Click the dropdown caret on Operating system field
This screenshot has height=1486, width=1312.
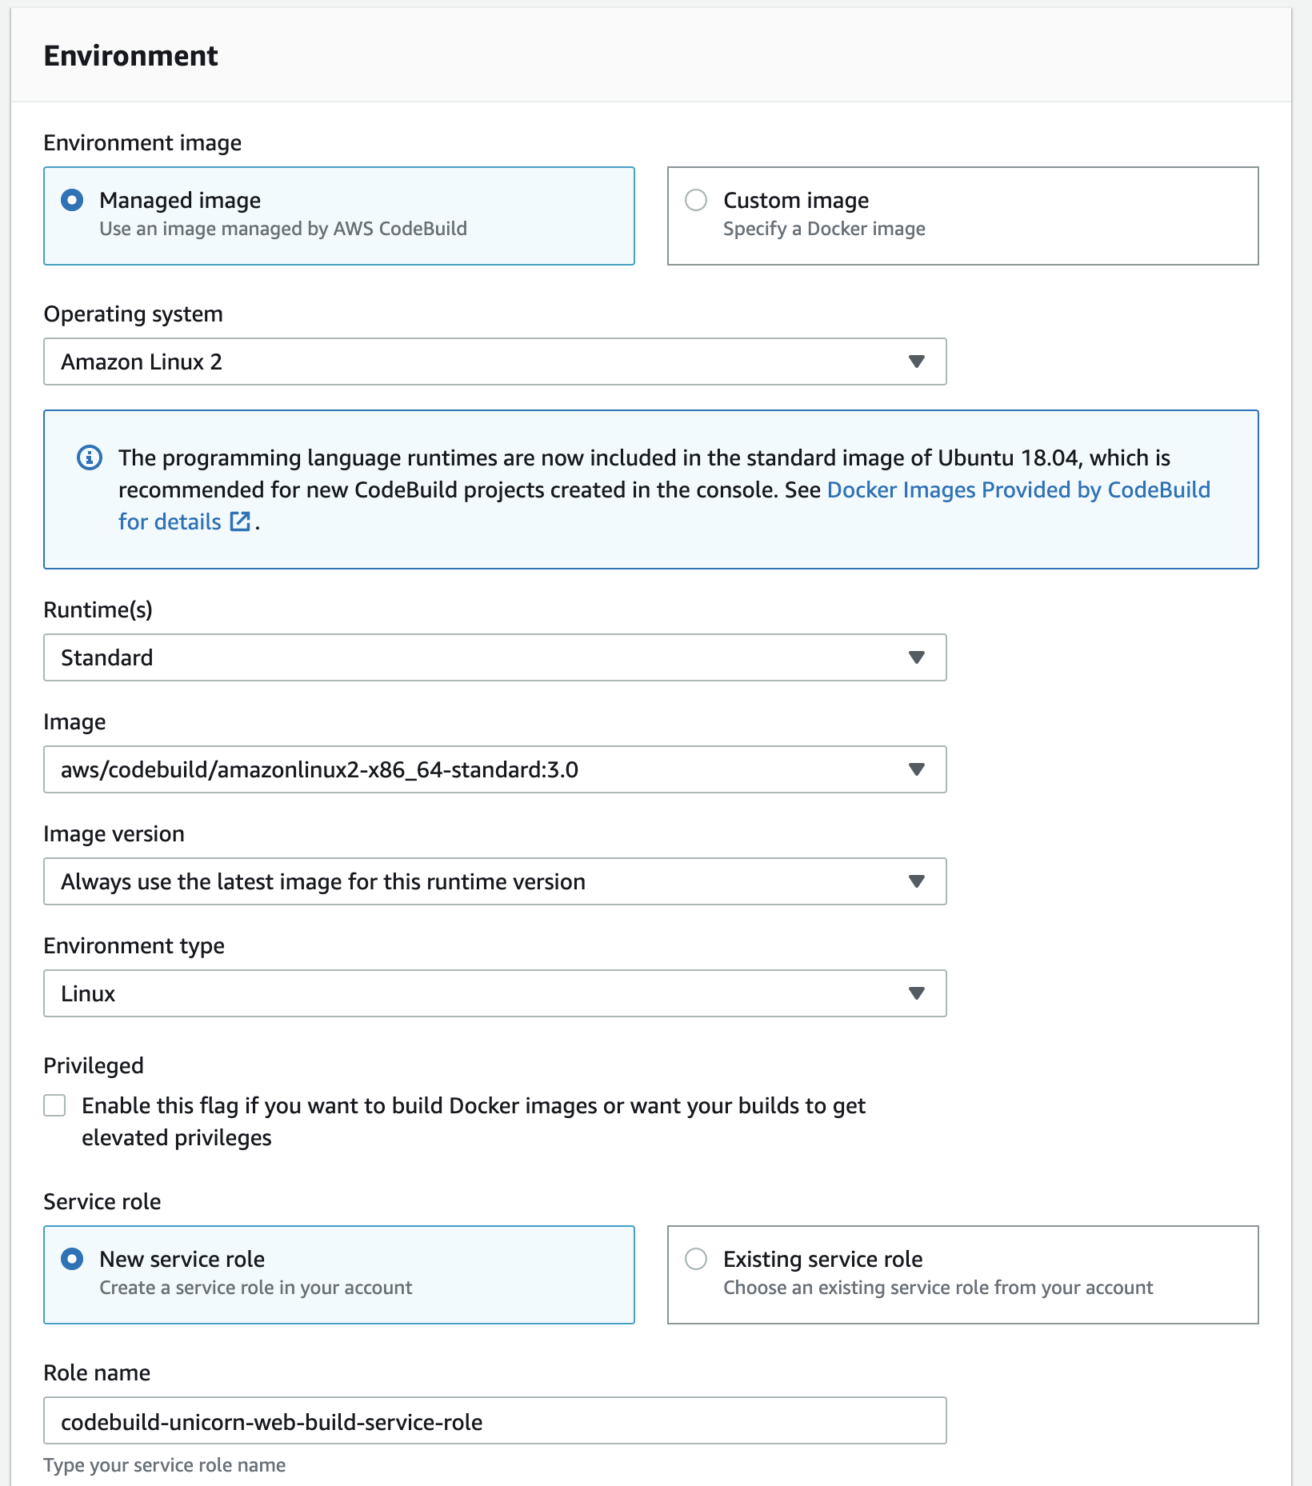[x=917, y=362]
